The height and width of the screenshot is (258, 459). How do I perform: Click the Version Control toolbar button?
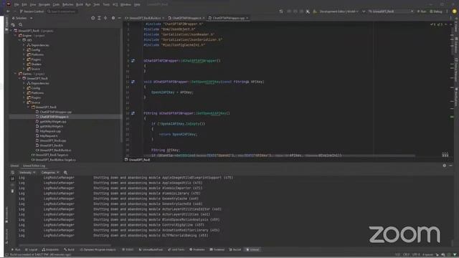pos(32,11)
